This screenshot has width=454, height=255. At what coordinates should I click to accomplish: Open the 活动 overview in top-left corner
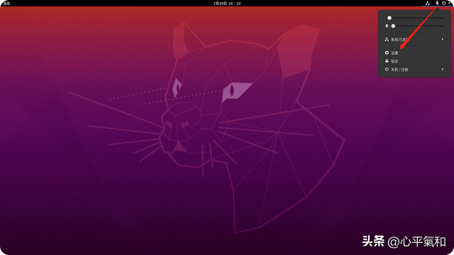6,4
